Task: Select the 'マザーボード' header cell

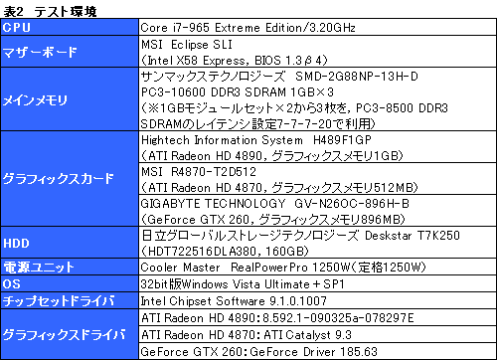Action: tap(70, 52)
